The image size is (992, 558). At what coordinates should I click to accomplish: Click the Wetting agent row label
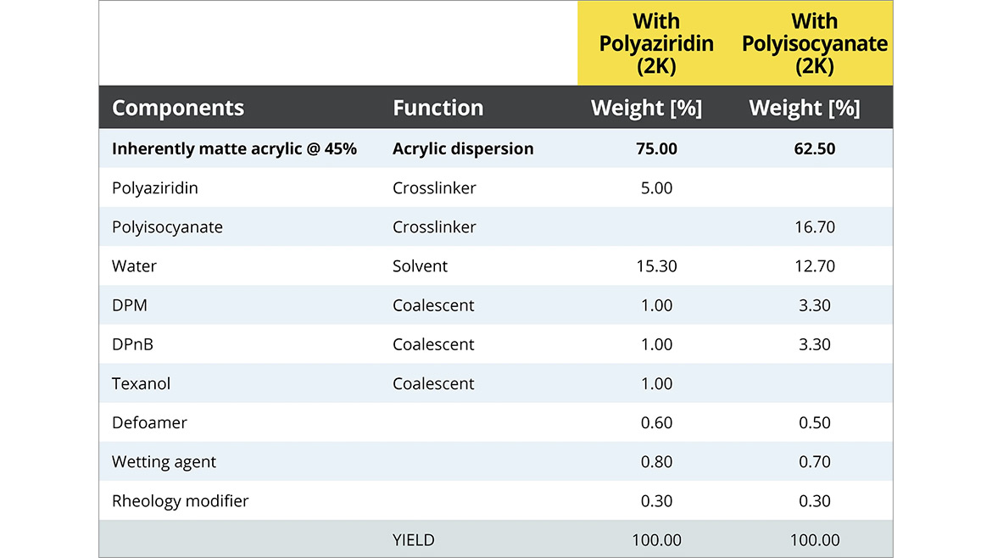(x=164, y=462)
